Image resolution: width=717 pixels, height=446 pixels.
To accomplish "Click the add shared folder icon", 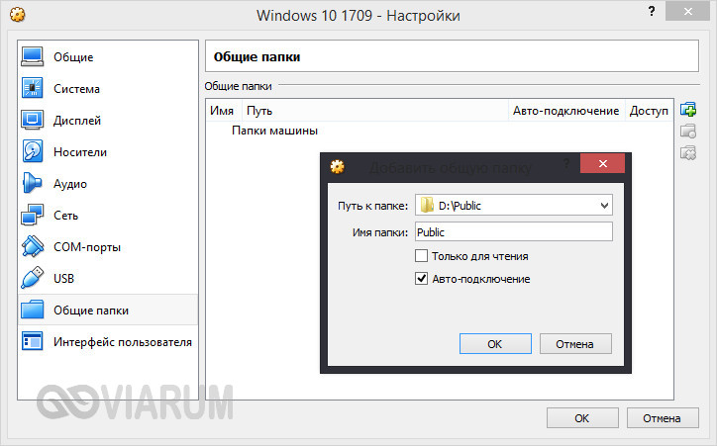I will pyautogui.click(x=688, y=110).
